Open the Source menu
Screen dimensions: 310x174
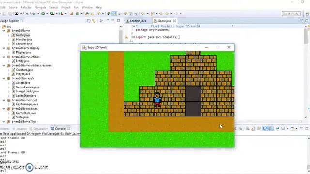[13, 7]
